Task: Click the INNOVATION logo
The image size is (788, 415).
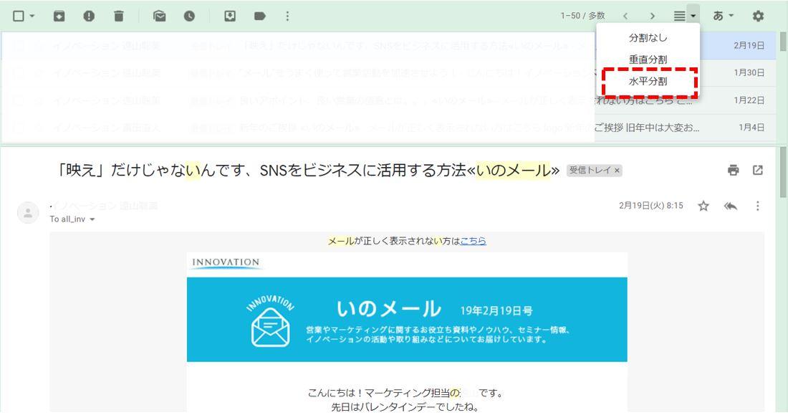Action: coord(226,263)
